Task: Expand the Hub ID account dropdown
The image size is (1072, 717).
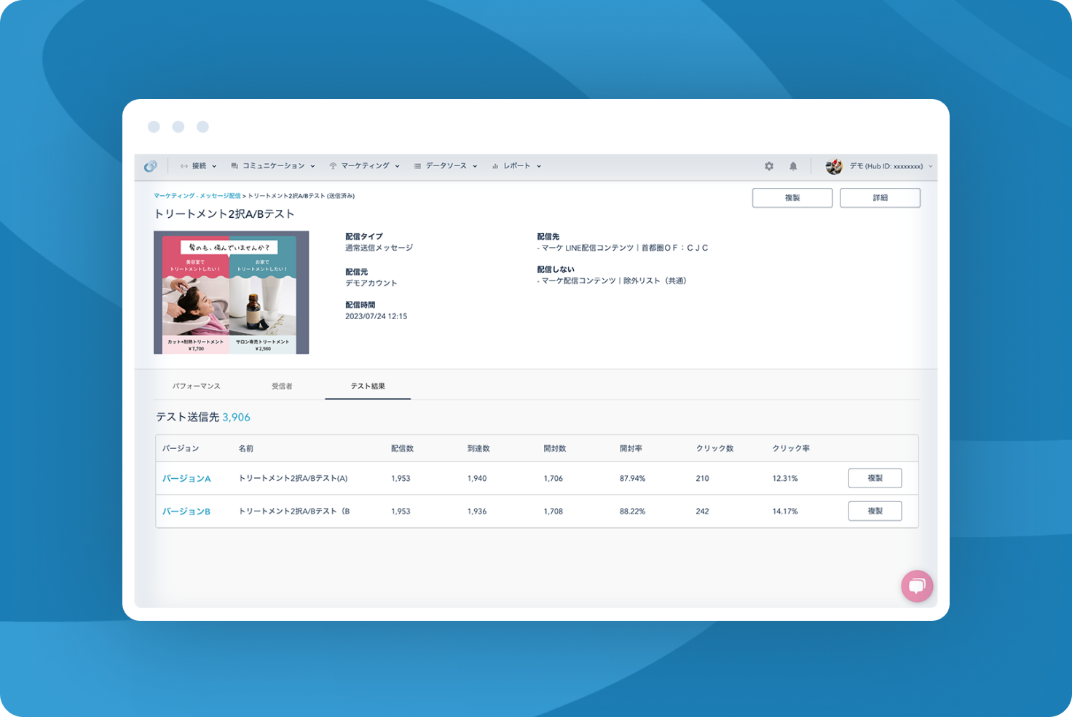Action: (931, 165)
